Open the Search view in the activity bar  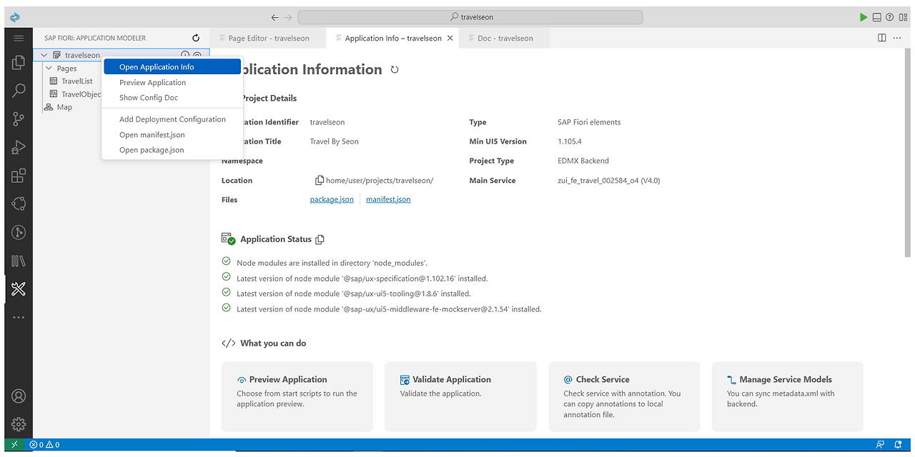click(x=19, y=91)
